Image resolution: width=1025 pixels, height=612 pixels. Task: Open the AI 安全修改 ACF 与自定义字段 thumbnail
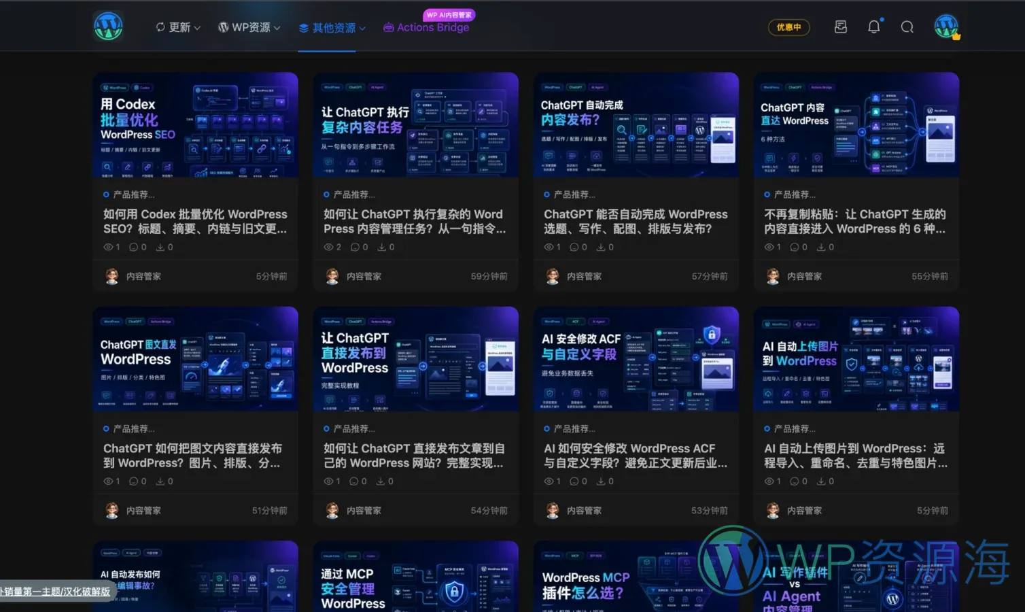tap(636, 359)
